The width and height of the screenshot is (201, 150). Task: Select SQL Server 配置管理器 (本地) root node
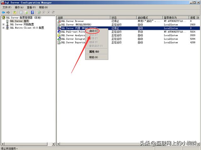(24, 18)
